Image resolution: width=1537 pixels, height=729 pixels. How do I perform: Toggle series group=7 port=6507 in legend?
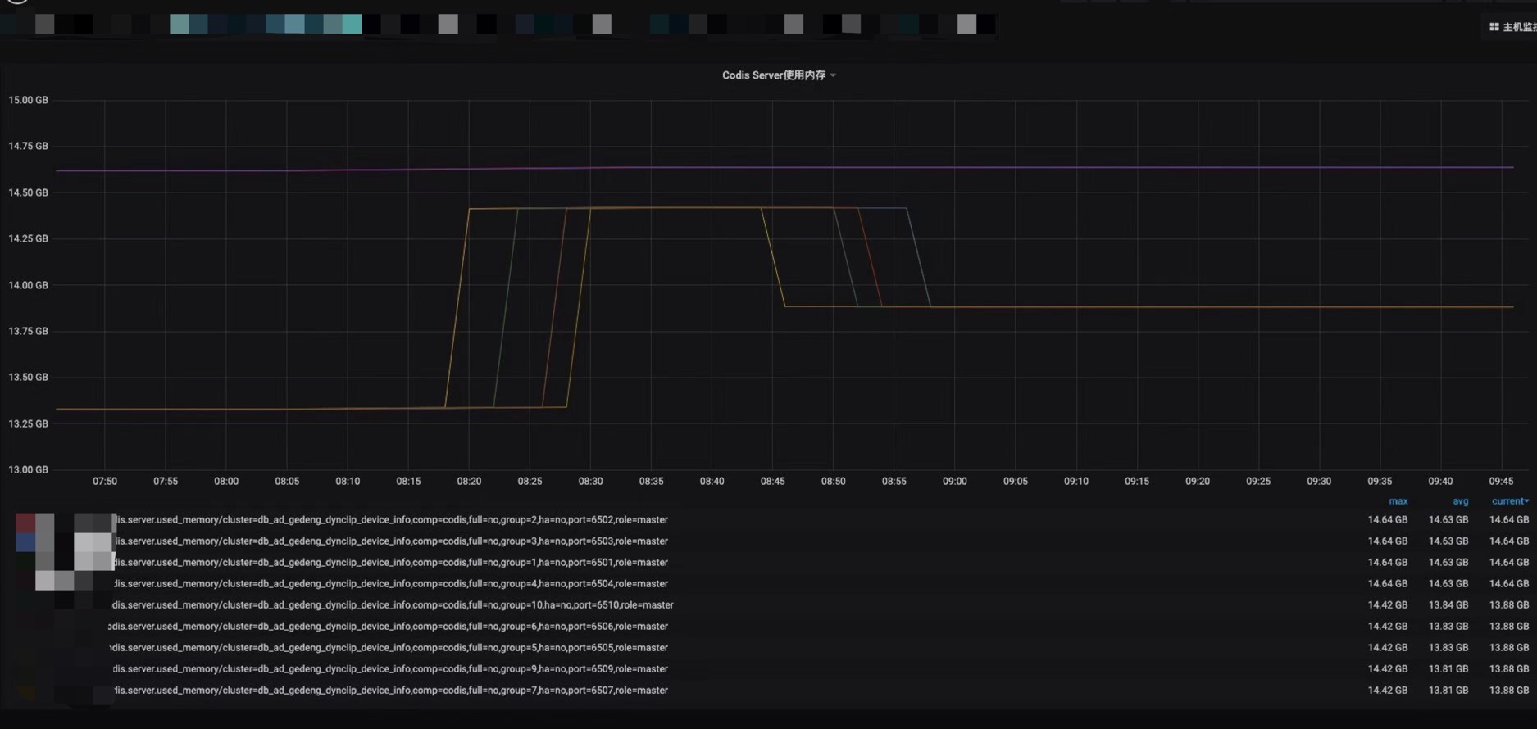(390, 691)
